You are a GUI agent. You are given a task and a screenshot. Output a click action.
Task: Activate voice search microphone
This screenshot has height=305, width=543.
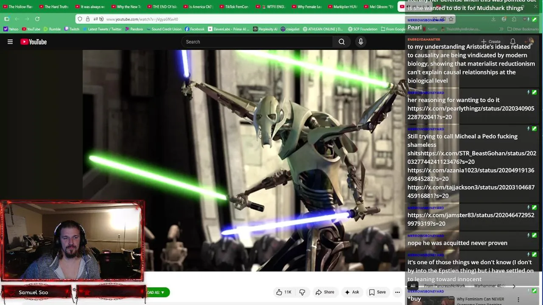pos(361,42)
